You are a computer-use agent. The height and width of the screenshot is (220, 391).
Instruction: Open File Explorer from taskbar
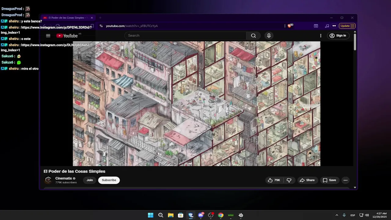point(170,215)
